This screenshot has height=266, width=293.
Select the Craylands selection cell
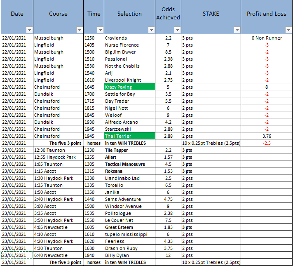pos(129,38)
